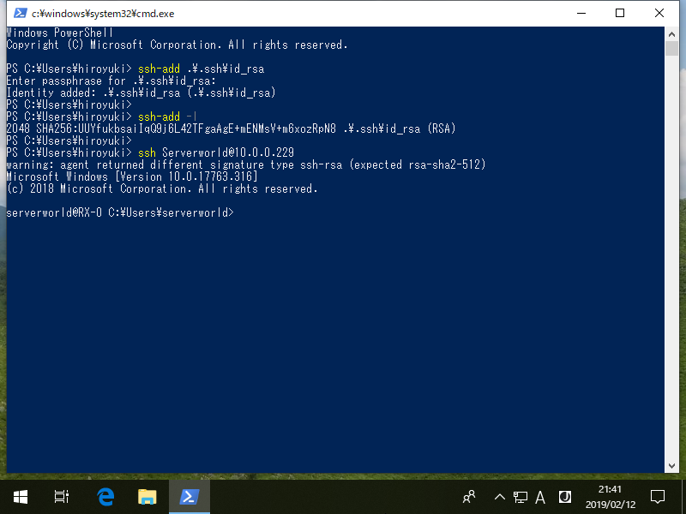Launch Microsoft Edge from the taskbar

[x=104, y=497]
